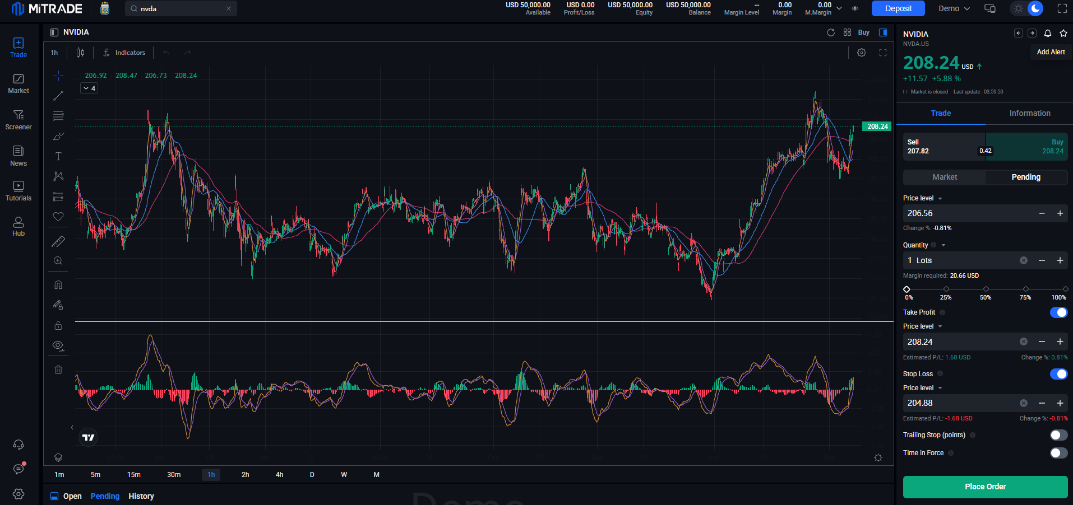Click the Place Order button
Image resolution: width=1073 pixels, height=505 pixels.
coord(985,487)
